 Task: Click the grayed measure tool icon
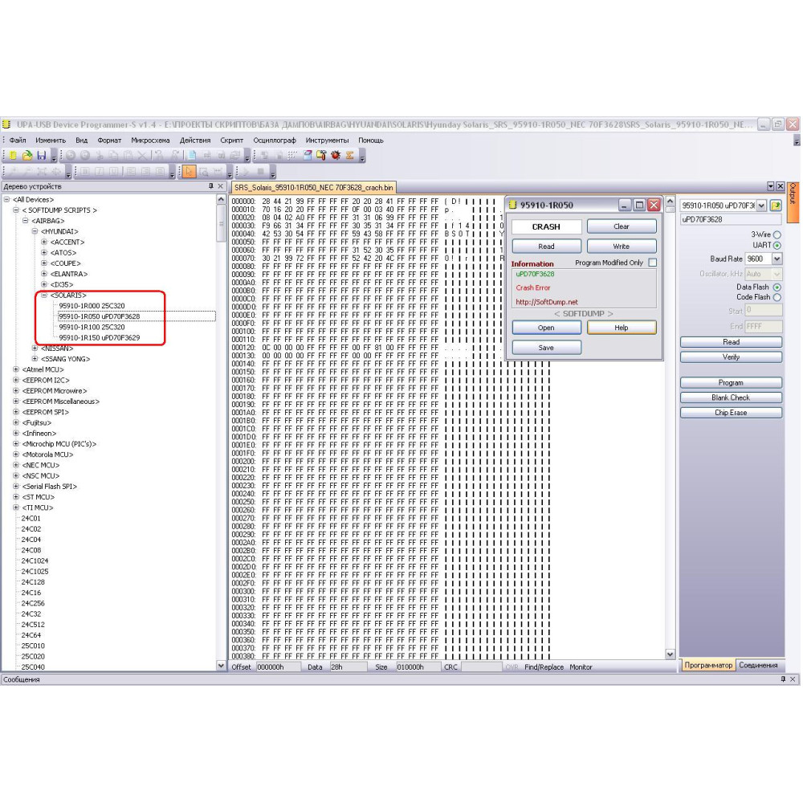click(218, 171)
